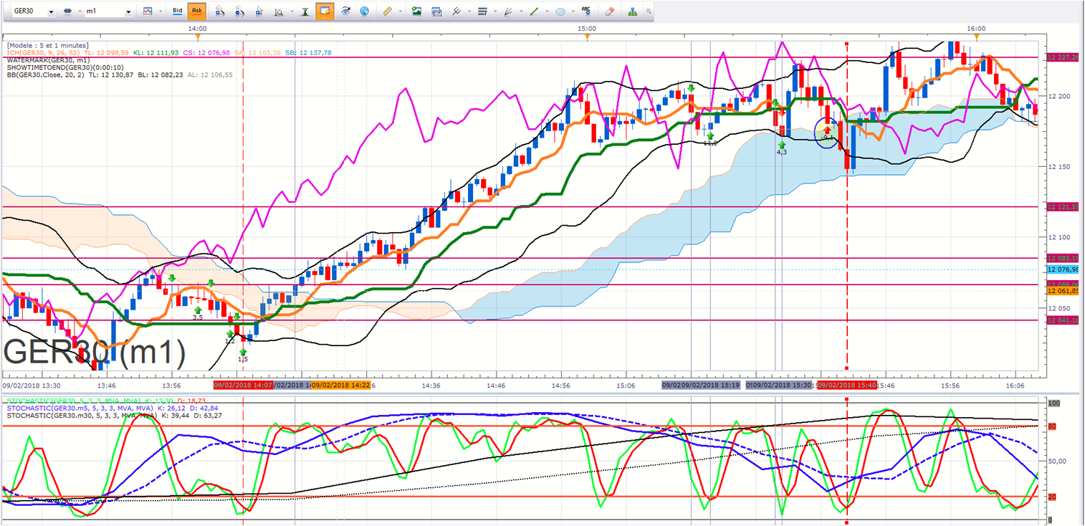Click the chart type icon
Viewport: 1085px width, 526px height.
(x=148, y=12)
